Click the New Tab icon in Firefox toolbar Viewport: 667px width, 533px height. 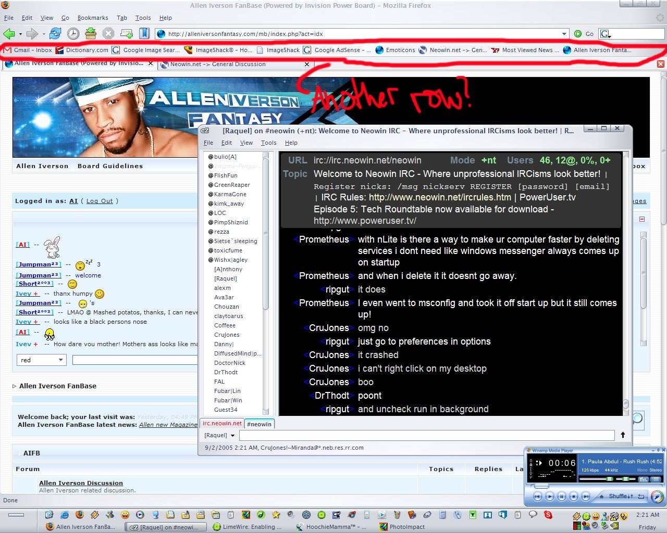[126, 34]
